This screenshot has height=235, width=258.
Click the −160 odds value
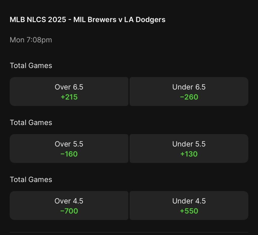click(69, 154)
